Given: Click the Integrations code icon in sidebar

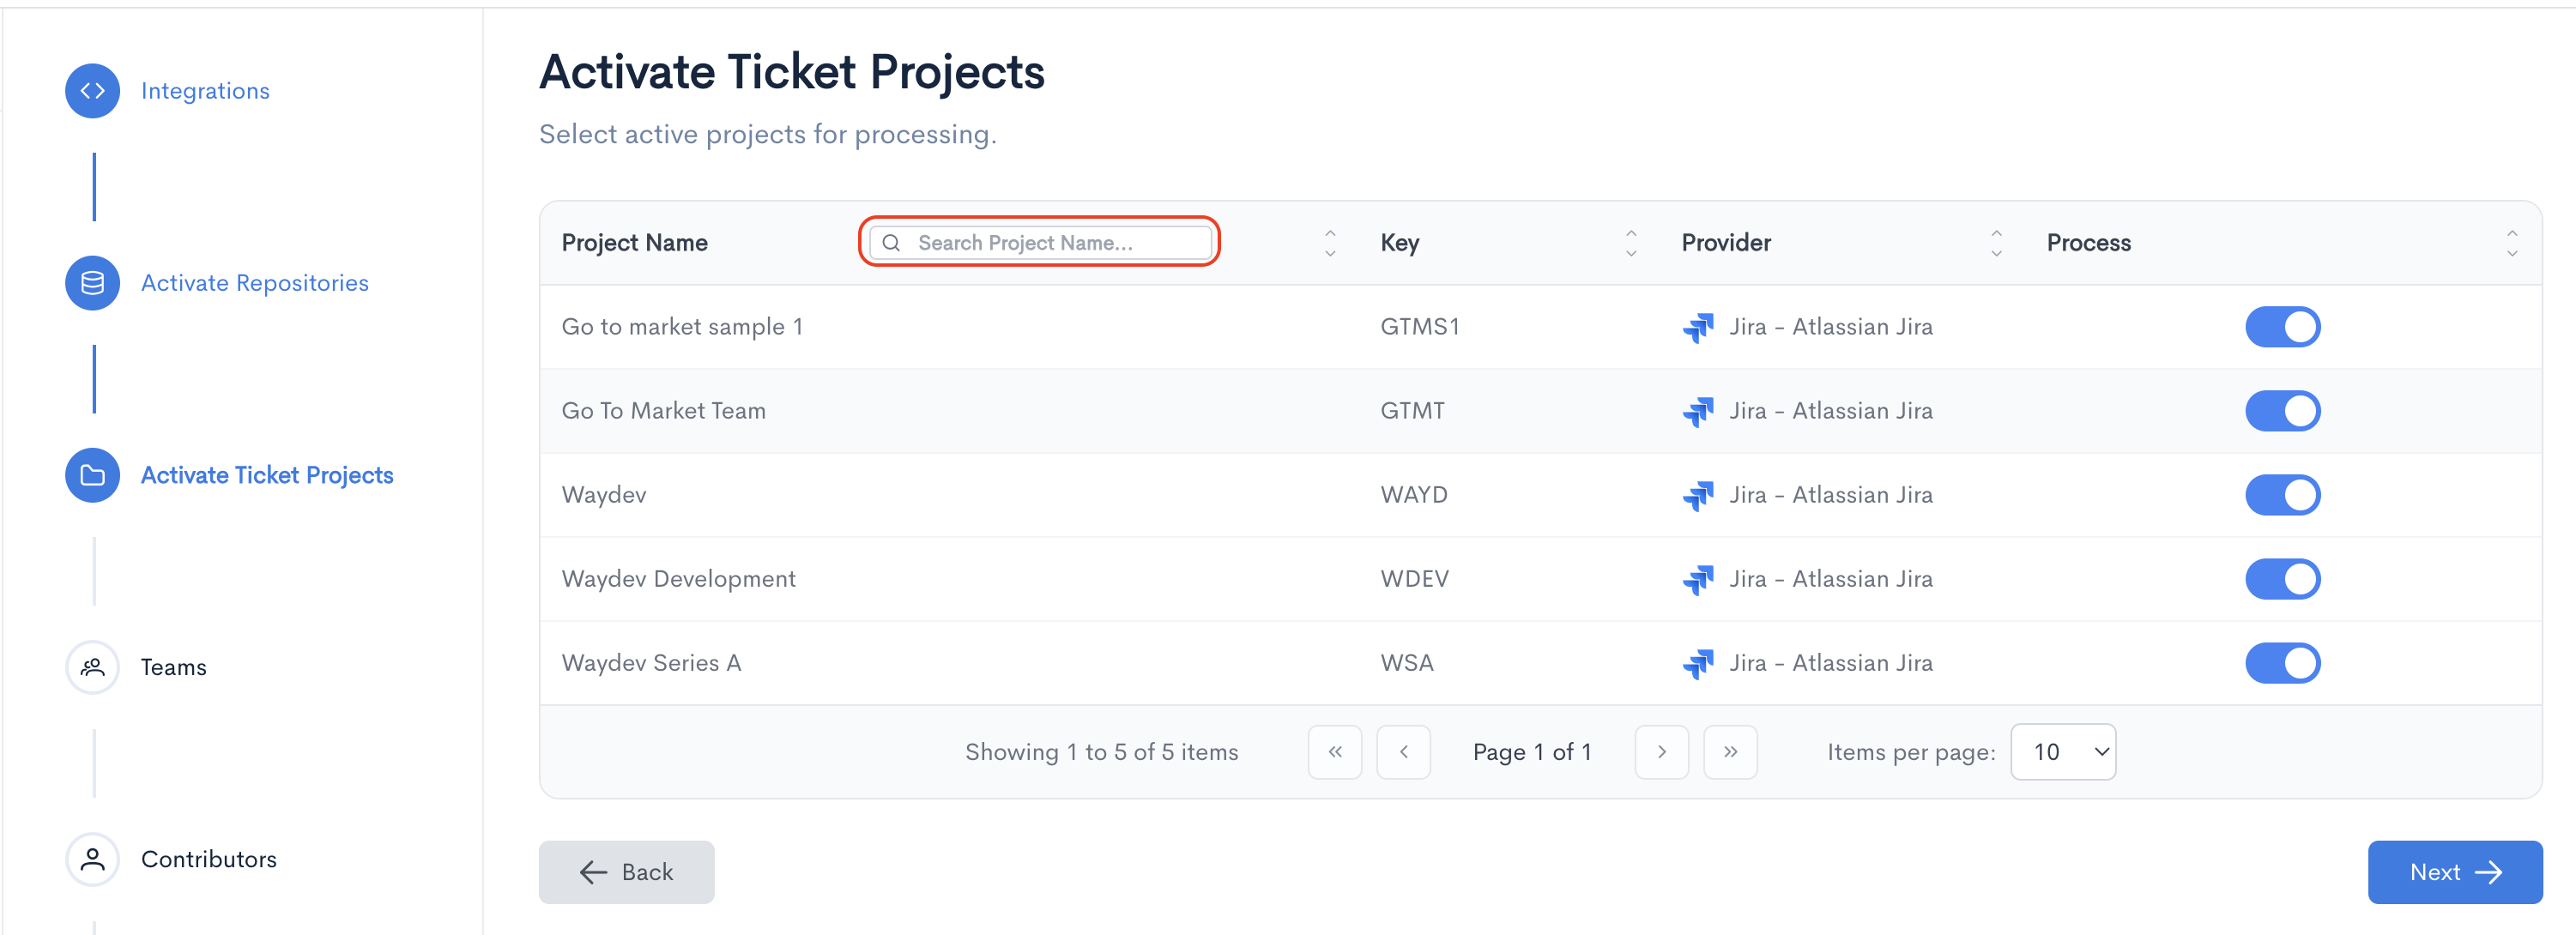Looking at the screenshot, I should (92, 91).
